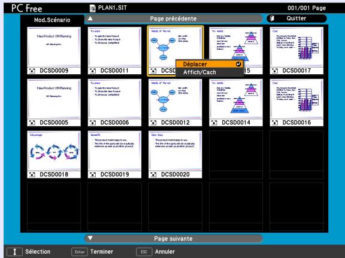
Task: Click the DCSD0019 file label
Action: click(x=114, y=174)
